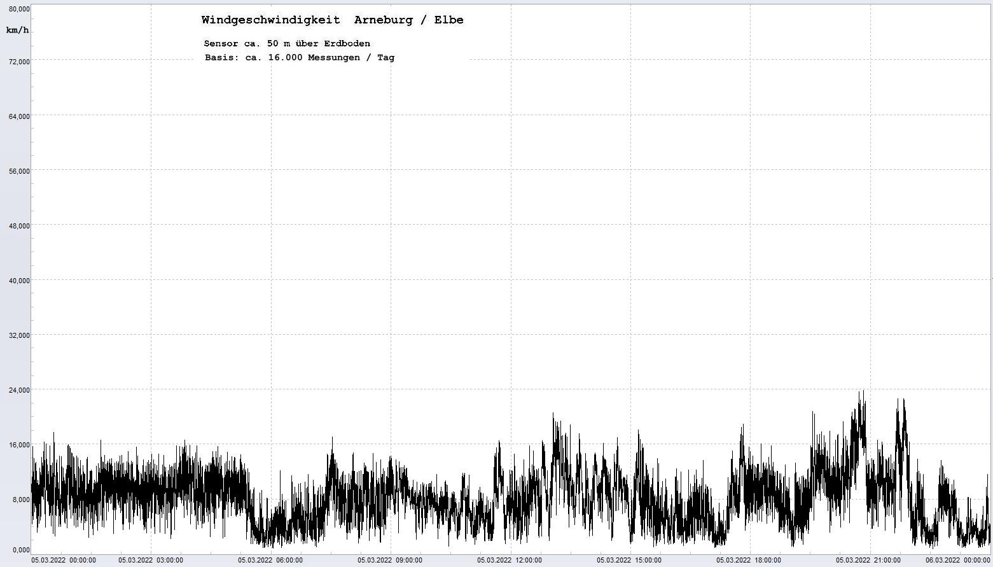Click the chart title 'Windgeschwindigkeit Arneburg / Elbe'
The width and height of the screenshot is (993, 567).
tap(332, 20)
